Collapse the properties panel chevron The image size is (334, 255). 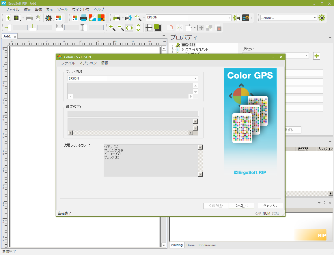(x=330, y=38)
